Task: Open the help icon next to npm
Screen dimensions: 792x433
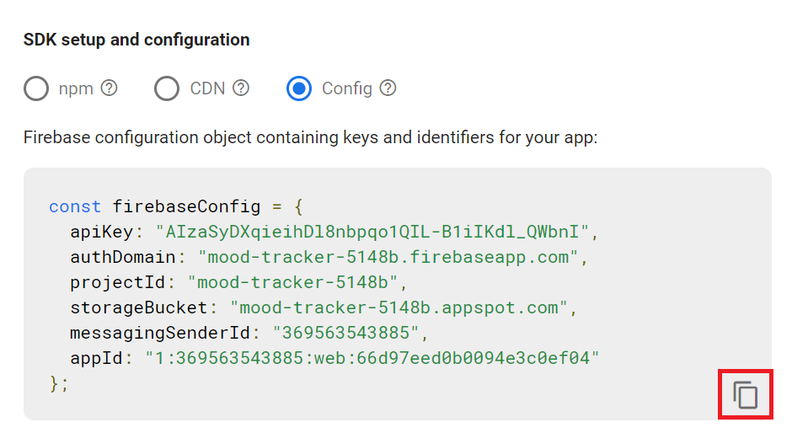Action: tap(109, 88)
